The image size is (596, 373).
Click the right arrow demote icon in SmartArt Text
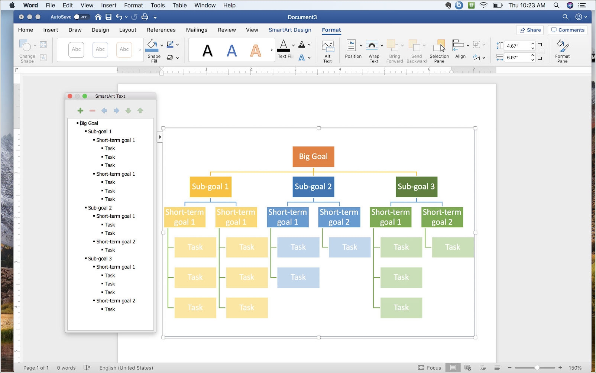(116, 111)
